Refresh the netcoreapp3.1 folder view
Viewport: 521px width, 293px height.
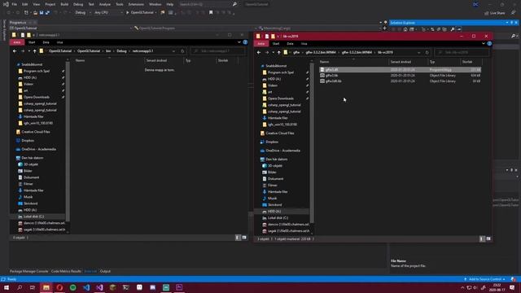[x=182, y=51]
